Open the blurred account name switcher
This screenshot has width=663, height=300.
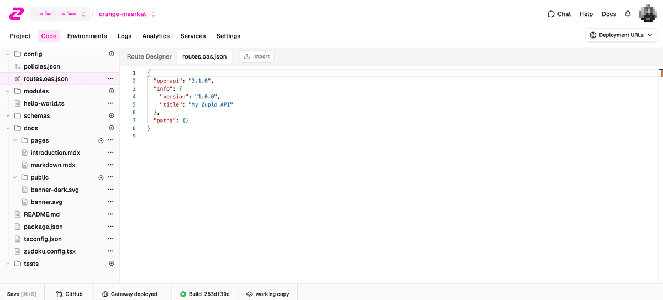(59, 14)
